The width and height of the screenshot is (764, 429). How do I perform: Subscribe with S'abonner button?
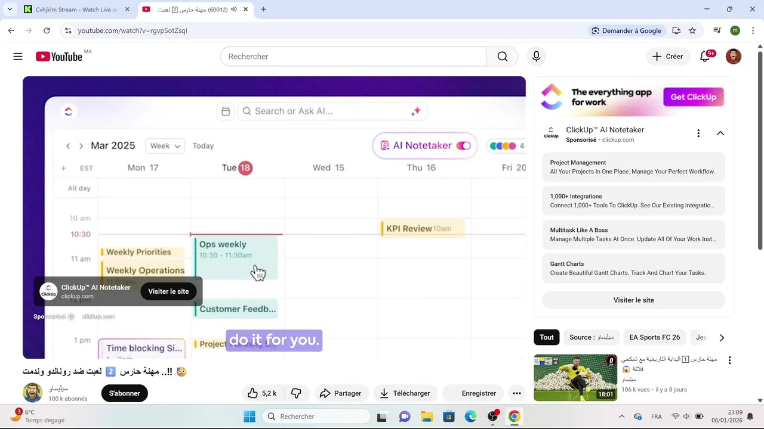click(x=125, y=393)
